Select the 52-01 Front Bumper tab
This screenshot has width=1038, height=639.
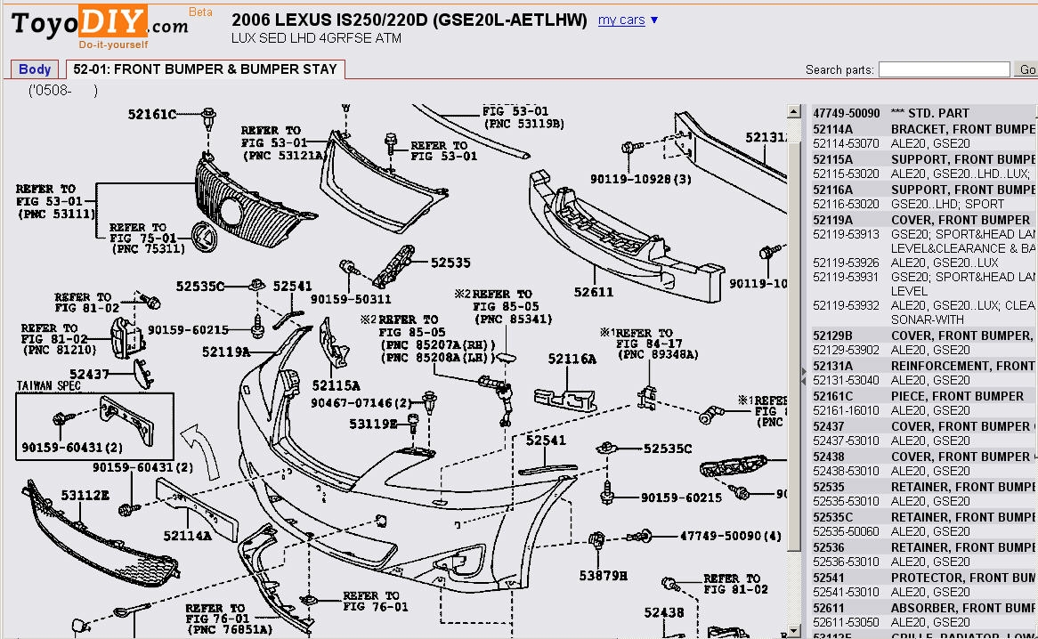[205, 69]
